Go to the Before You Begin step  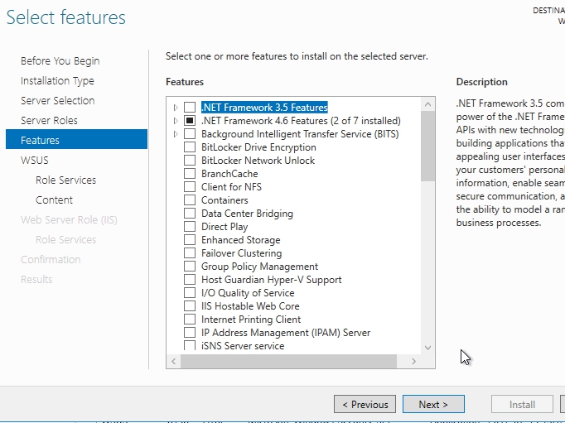pos(60,61)
